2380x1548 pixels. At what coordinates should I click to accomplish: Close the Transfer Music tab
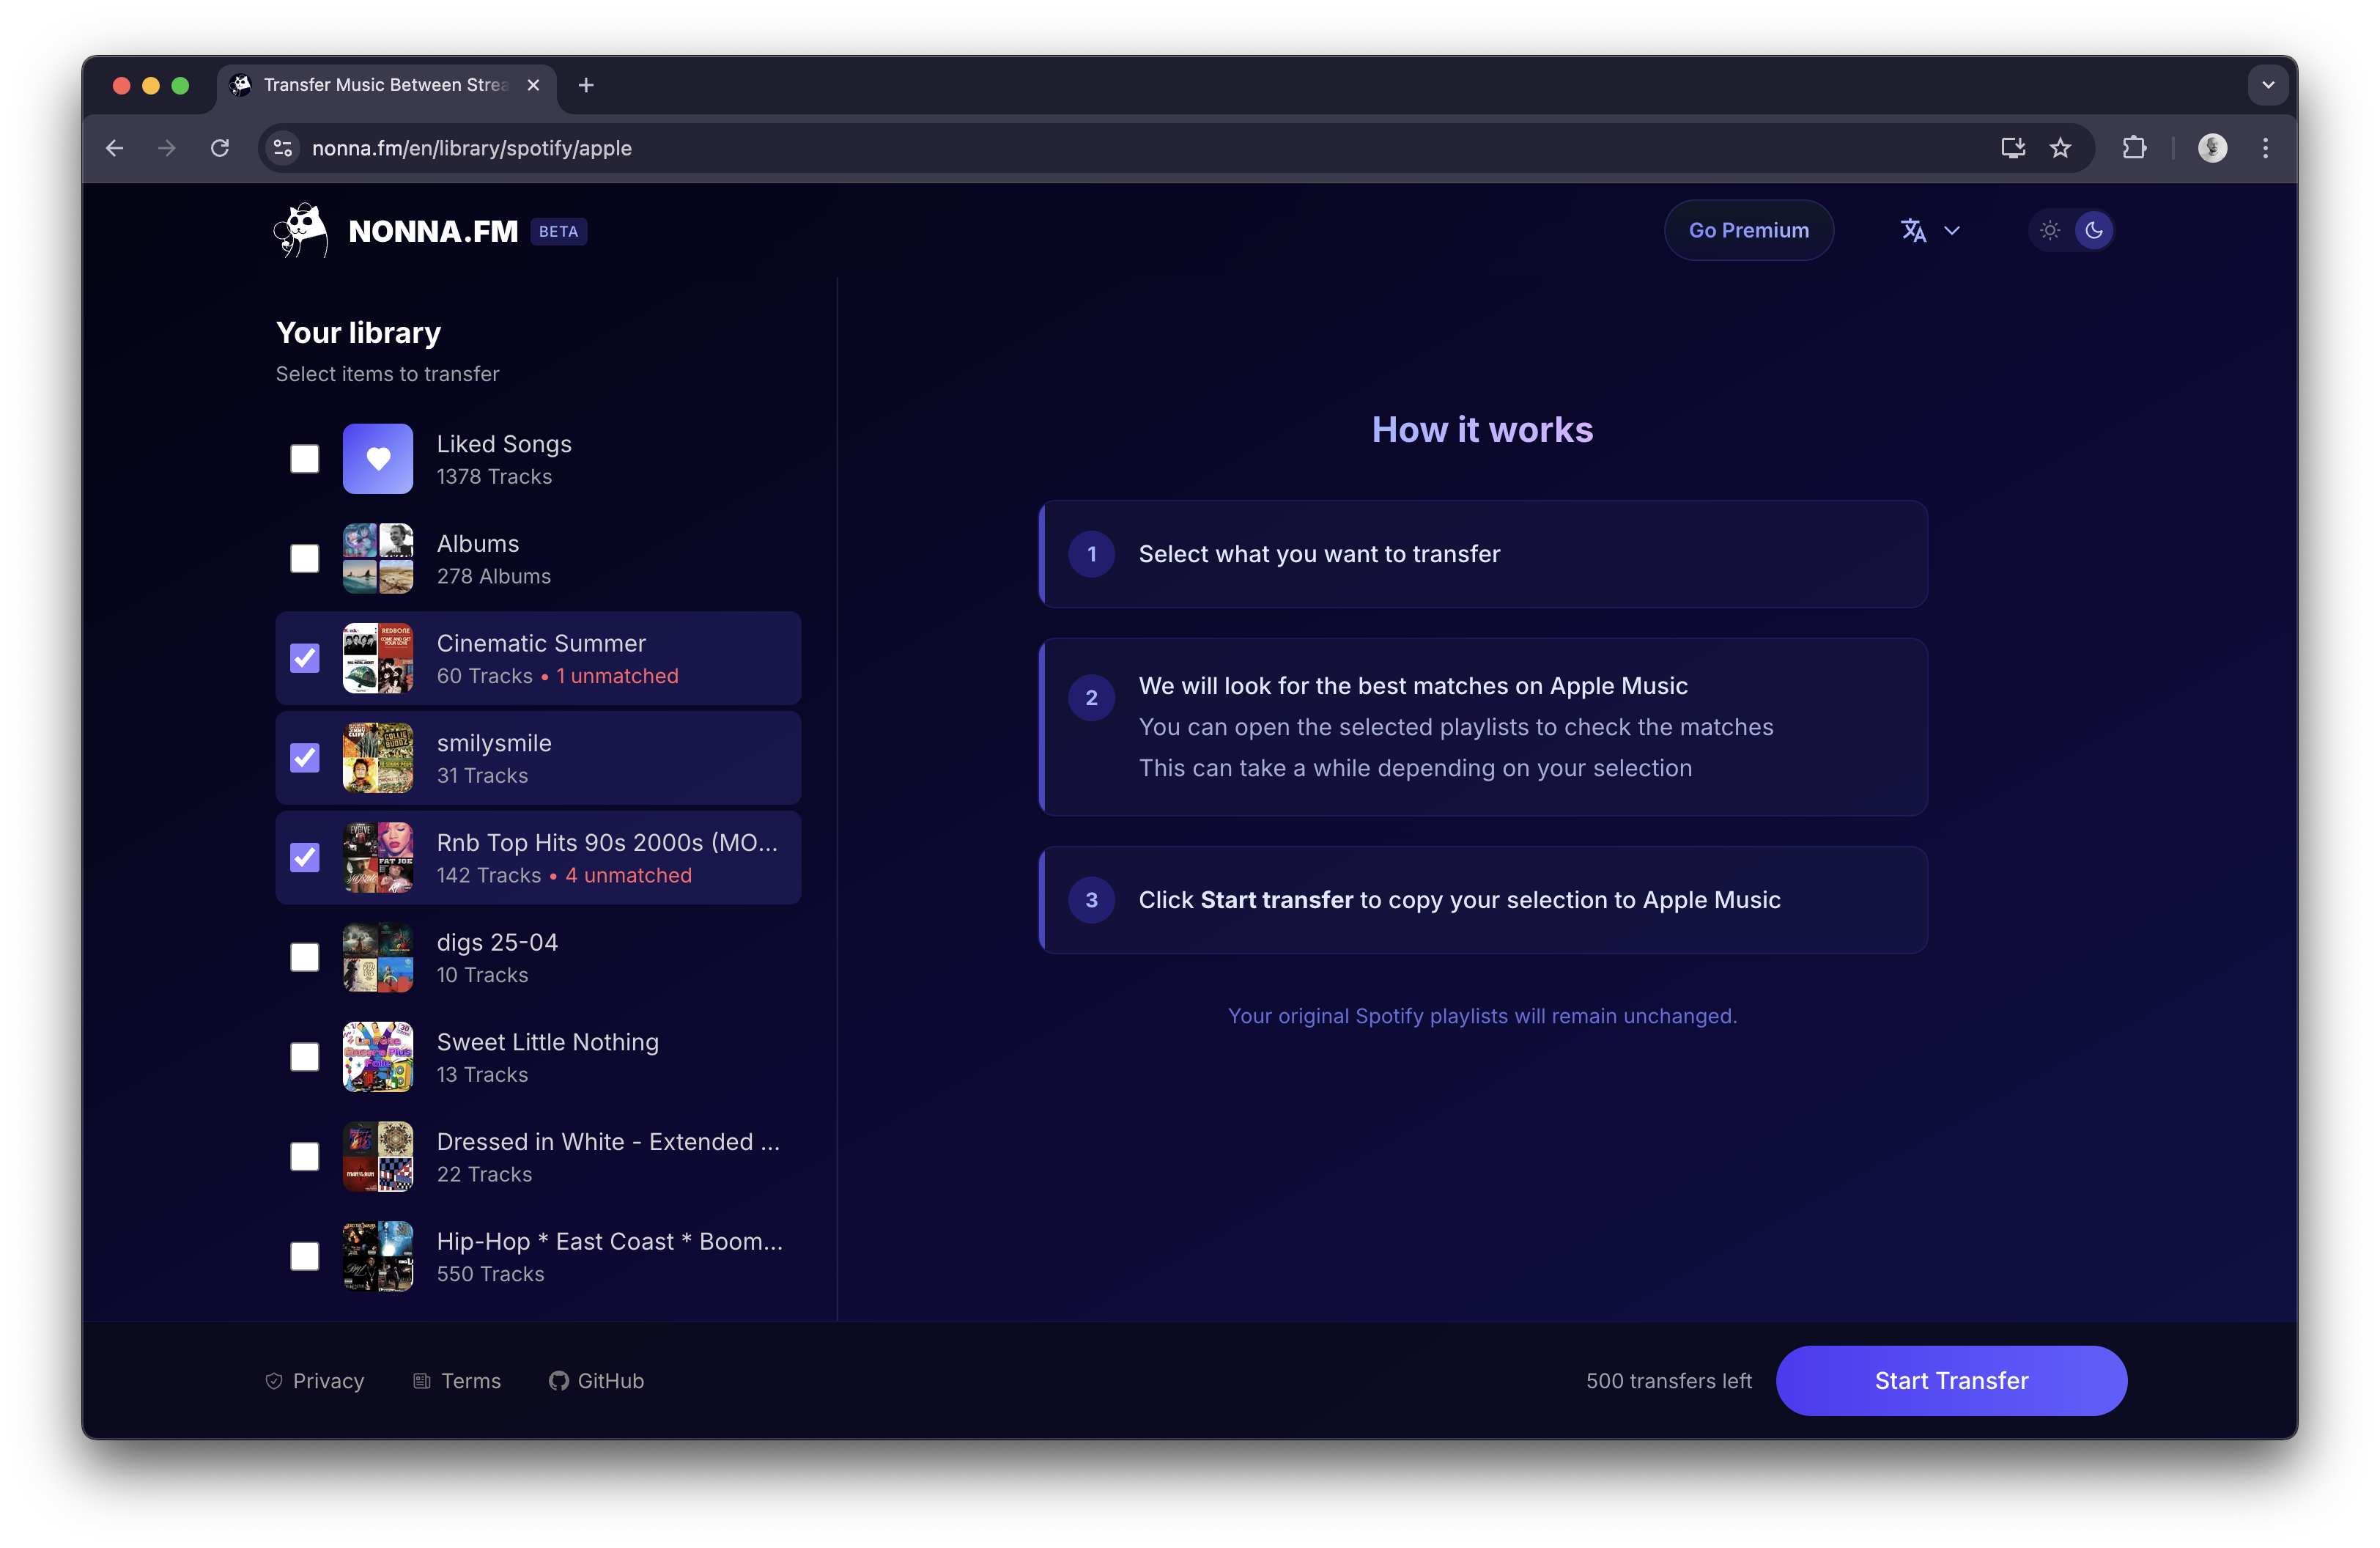[x=533, y=85]
